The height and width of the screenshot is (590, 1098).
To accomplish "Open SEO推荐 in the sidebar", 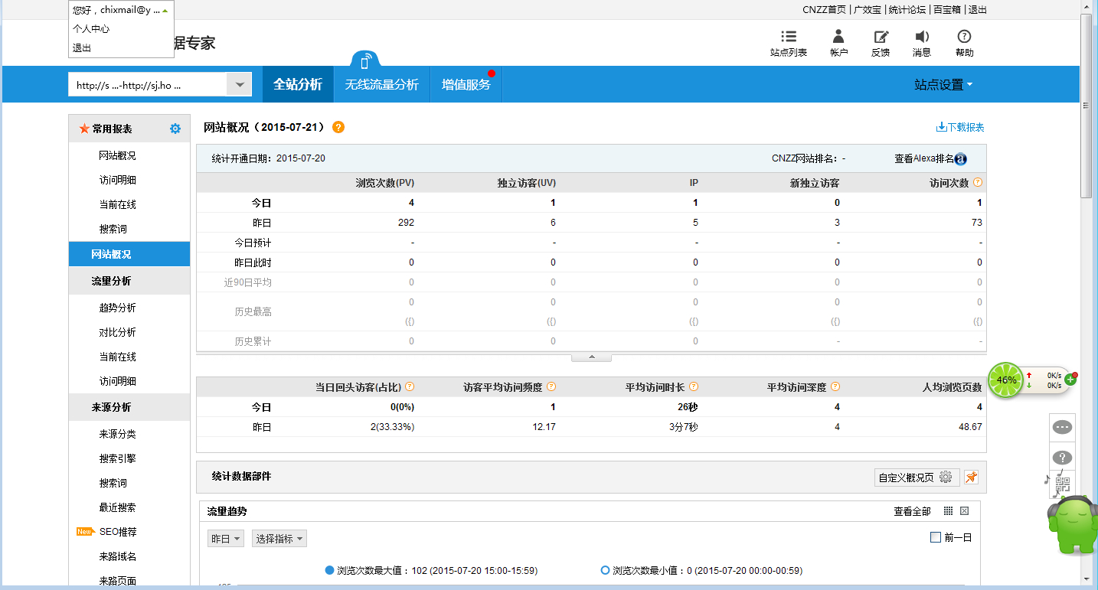I will click(118, 532).
